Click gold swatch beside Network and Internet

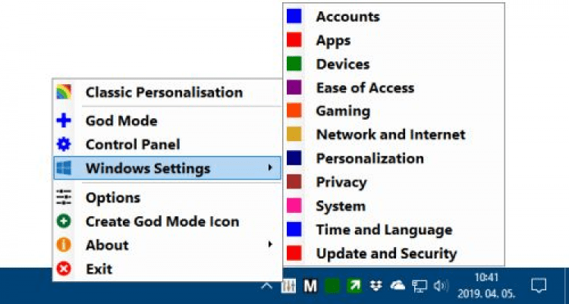[294, 135]
